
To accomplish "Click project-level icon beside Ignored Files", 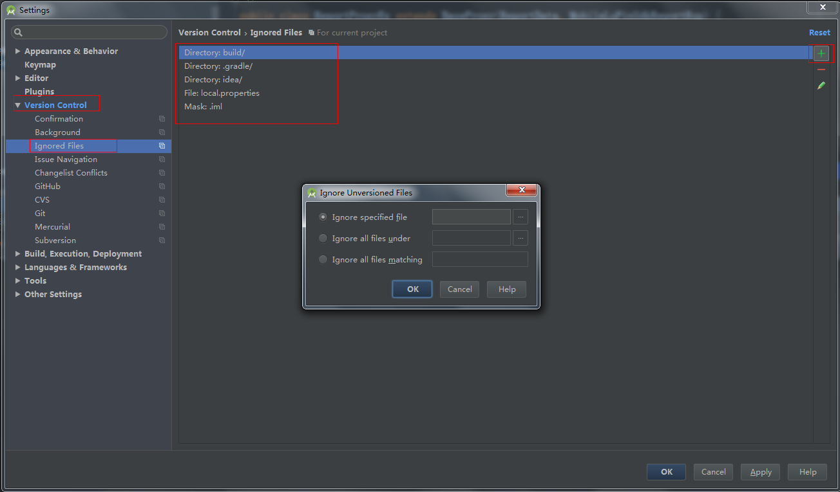I will tap(162, 146).
